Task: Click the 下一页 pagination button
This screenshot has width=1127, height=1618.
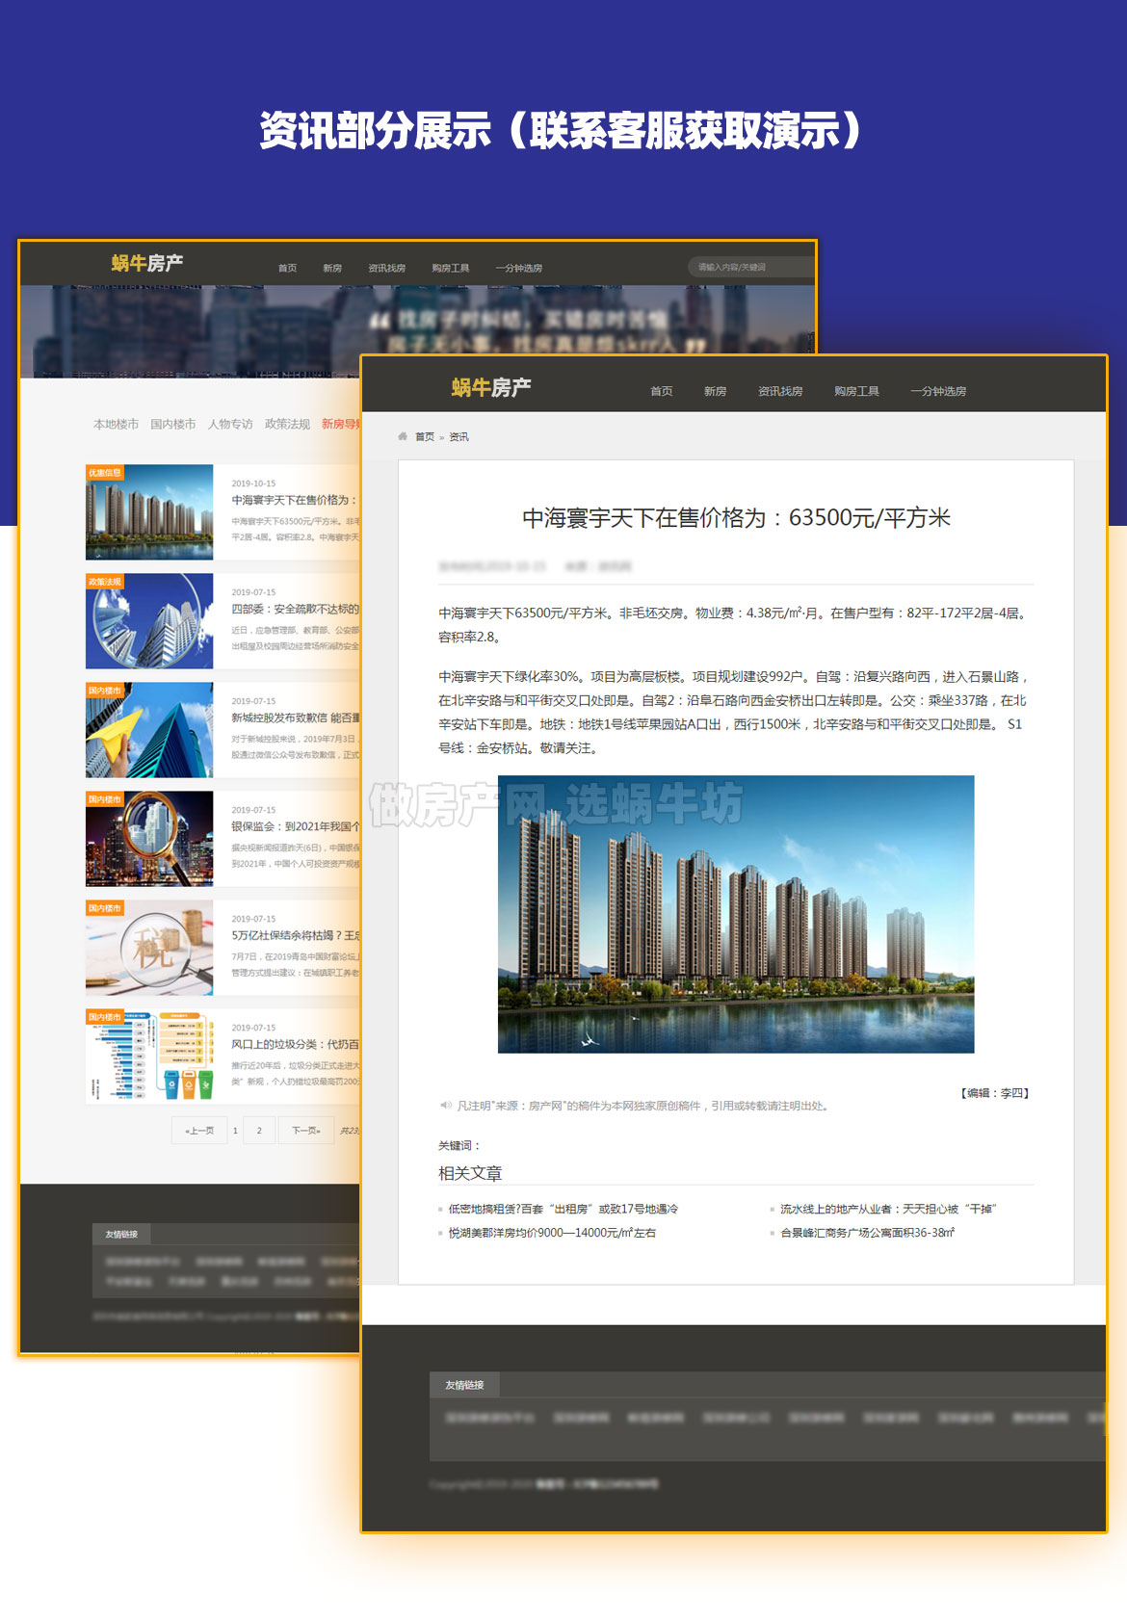Action: [306, 1130]
